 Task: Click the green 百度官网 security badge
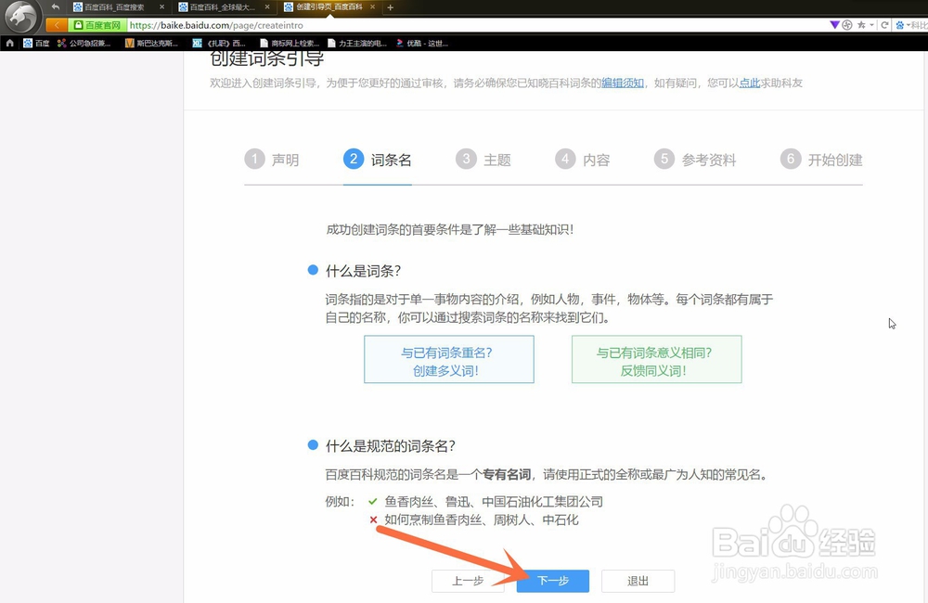[x=97, y=25]
